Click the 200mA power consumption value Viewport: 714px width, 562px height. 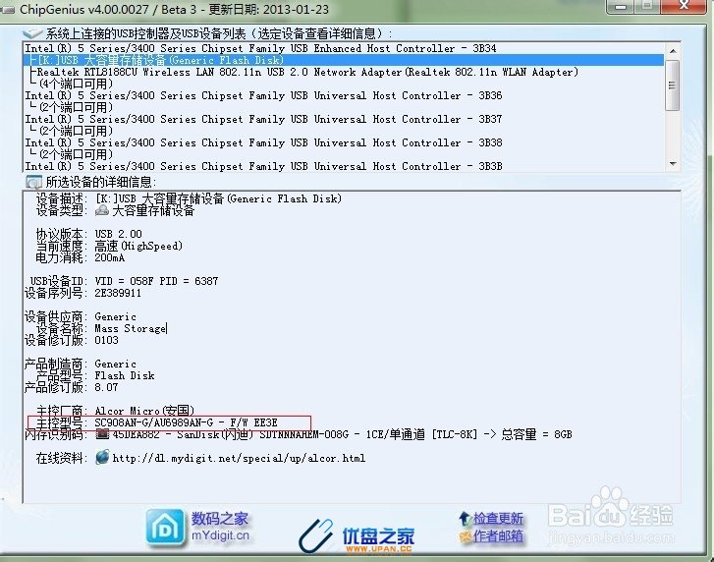pos(110,257)
